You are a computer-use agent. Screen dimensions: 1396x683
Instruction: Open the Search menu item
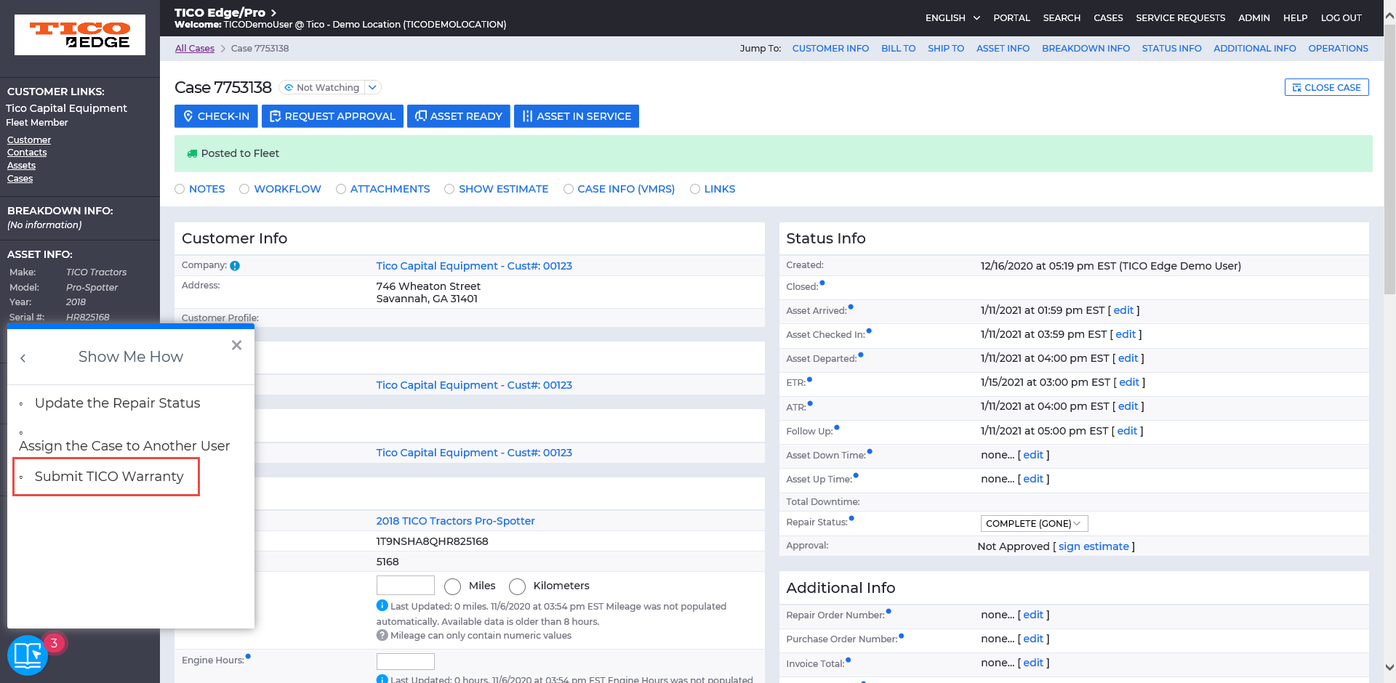tap(1062, 17)
